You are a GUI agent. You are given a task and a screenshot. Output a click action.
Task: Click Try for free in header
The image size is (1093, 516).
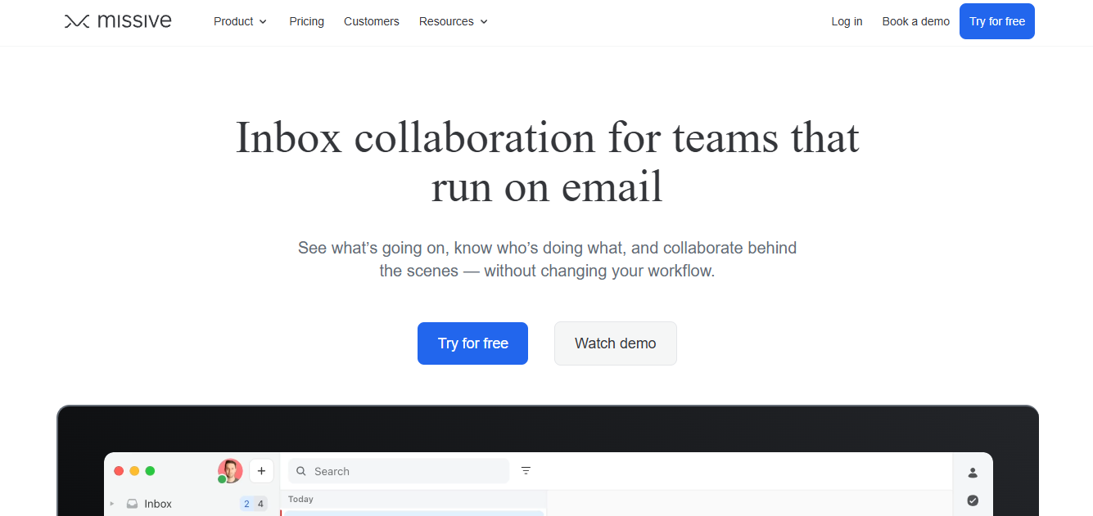(997, 21)
